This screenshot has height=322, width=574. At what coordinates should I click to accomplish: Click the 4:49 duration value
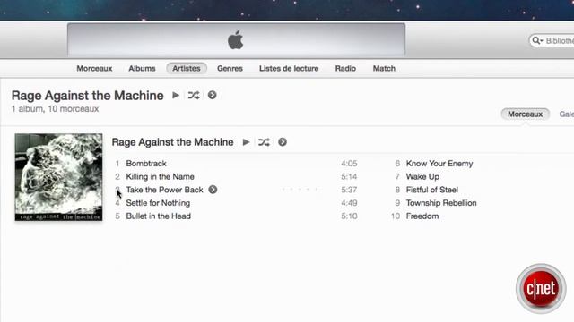(349, 203)
